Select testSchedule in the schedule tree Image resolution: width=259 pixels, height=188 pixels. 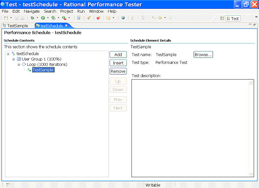click(27, 54)
